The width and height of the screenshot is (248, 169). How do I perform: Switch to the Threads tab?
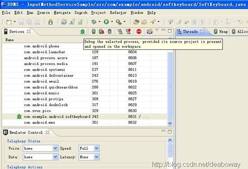[190, 31]
